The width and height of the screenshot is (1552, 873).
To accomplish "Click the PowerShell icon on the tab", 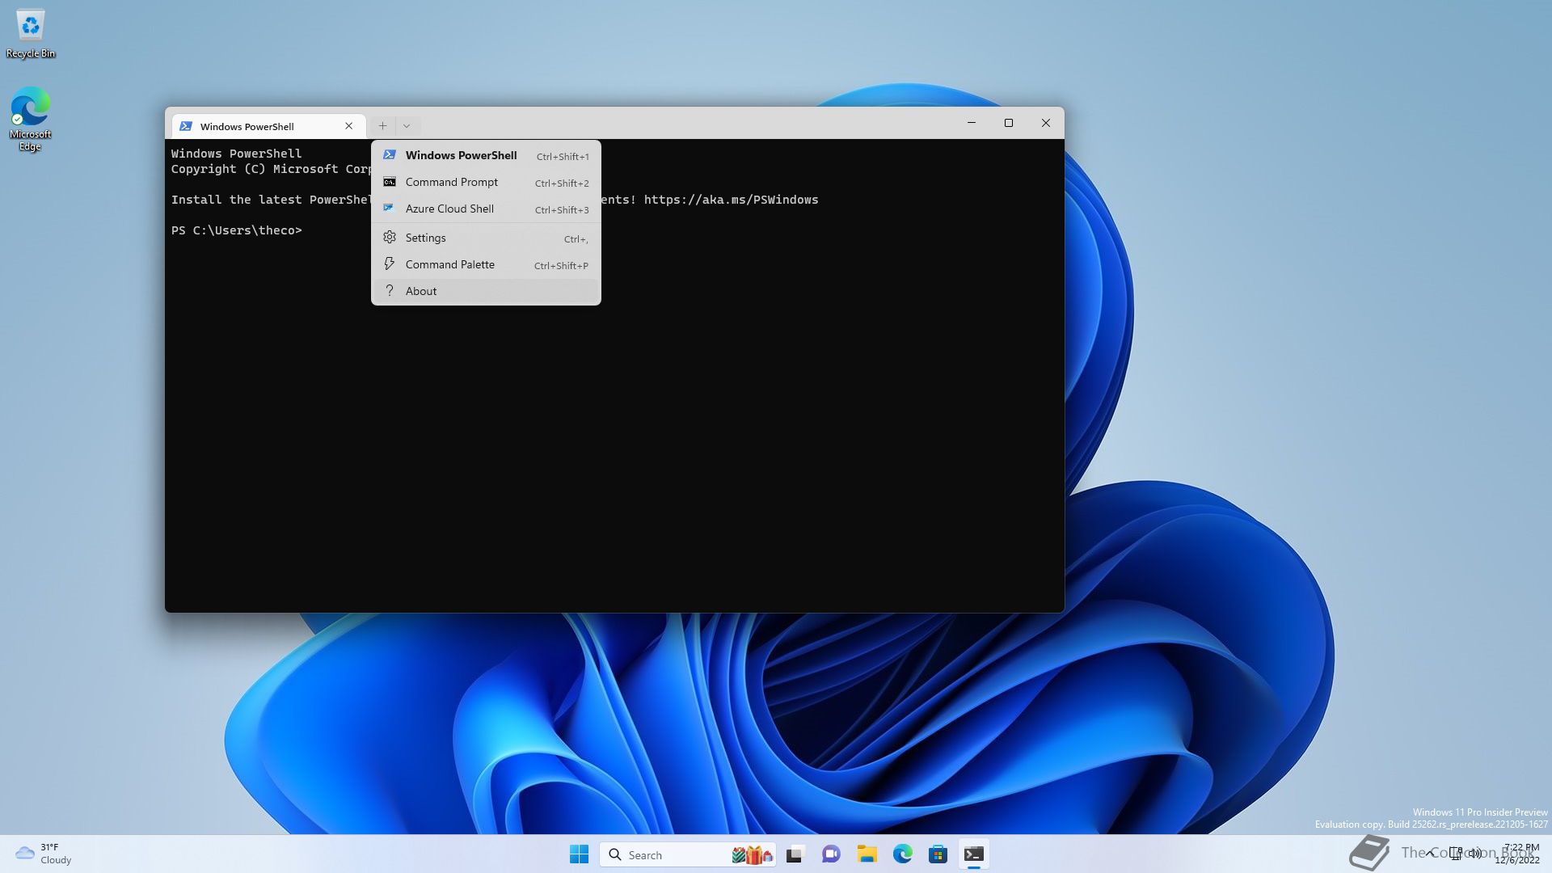I will (186, 126).
